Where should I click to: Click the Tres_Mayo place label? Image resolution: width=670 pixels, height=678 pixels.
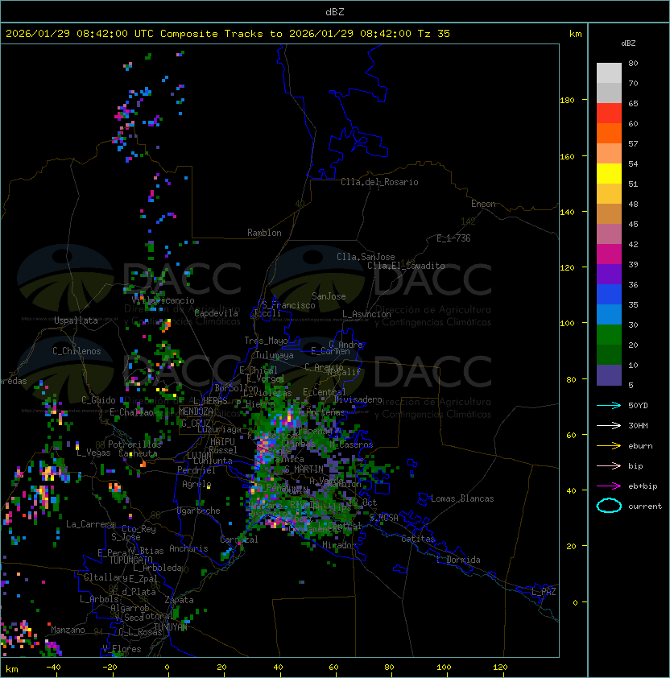(x=266, y=341)
